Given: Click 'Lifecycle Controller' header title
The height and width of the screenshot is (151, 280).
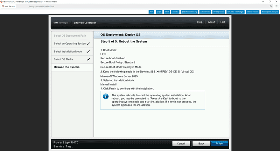Looking at the screenshot, I should pos(85,23).
